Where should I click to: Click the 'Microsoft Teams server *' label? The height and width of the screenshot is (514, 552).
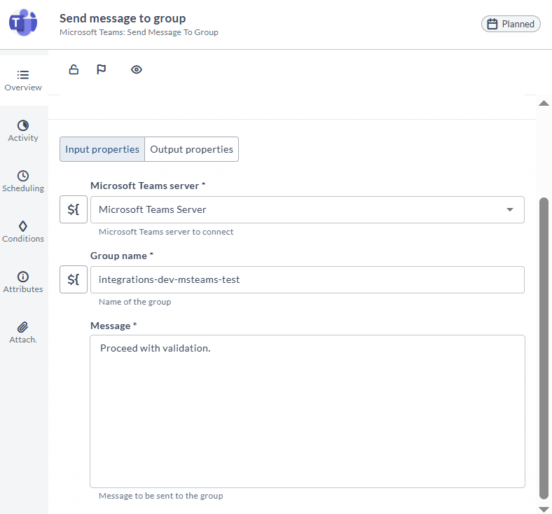tap(148, 186)
